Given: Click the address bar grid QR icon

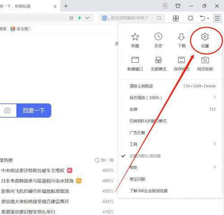Looking at the screenshot, I should pos(71,18).
